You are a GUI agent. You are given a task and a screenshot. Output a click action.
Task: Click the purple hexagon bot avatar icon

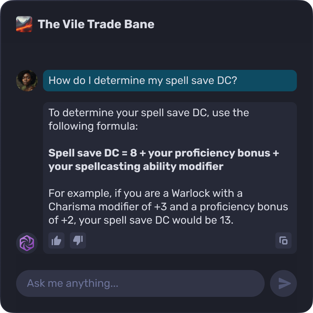pyautogui.click(x=27, y=243)
